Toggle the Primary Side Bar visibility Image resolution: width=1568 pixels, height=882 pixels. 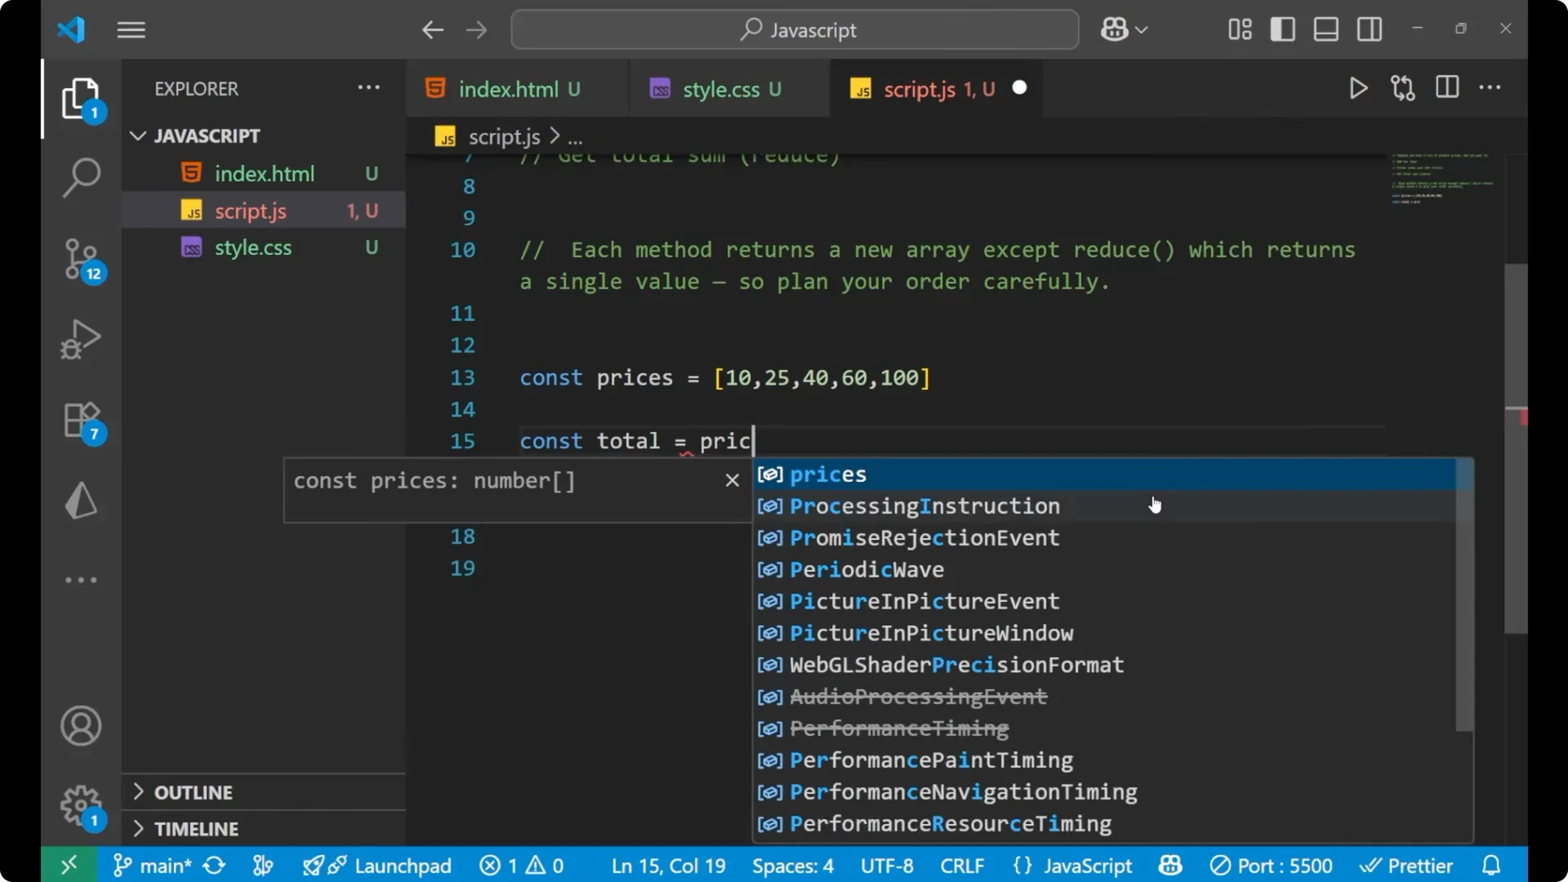(1282, 29)
